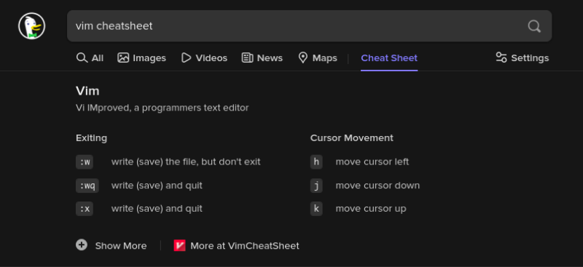Viewport: 583px width, 267px height.
Task: Click the text write (save) the file, but don't exit
Action: (186, 162)
